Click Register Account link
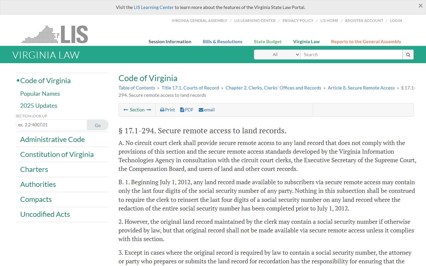 pos(364,21)
